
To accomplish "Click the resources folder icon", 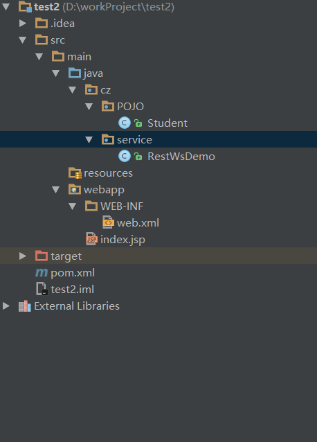I will tap(75, 173).
